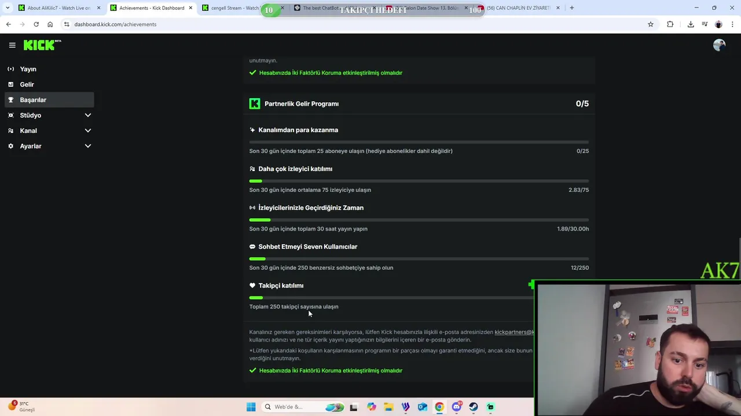
Task: Open the profile avatar menu
Action: 719,45
